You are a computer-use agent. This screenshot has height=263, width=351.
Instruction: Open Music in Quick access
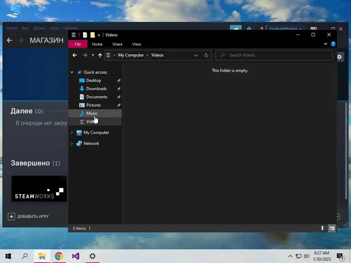click(92, 113)
